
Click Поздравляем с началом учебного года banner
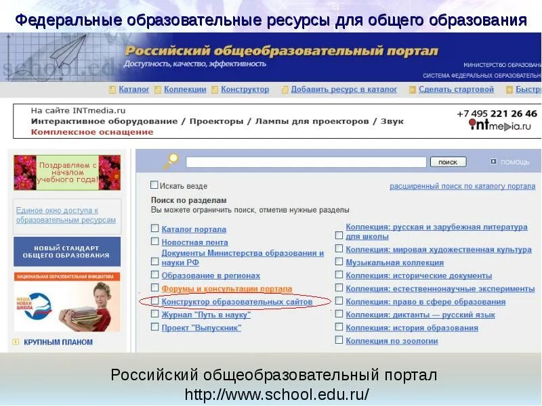[67, 173]
